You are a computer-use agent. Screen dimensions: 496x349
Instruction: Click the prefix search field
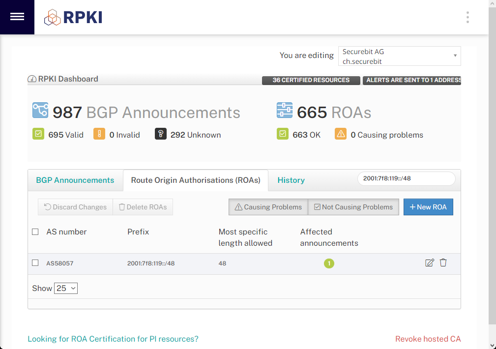(407, 178)
